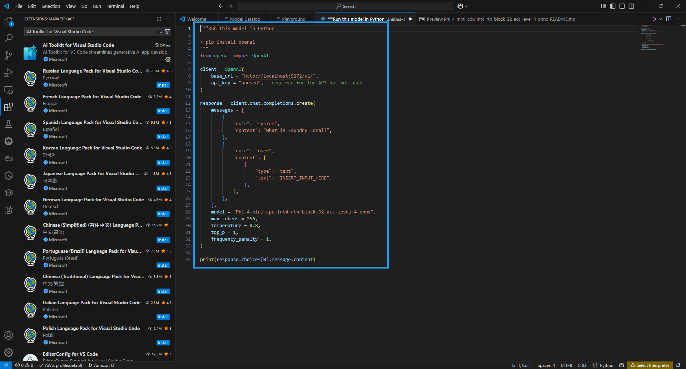686x369 pixels.
Task: Run the Python file with play icon
Action: 654,19
